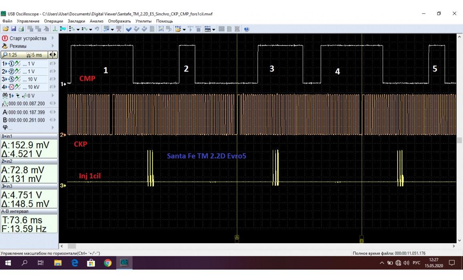Toggle channel 3 signal coupling wave icon
463x280 pixels.
pyautogui.click(x=18, y=79)
